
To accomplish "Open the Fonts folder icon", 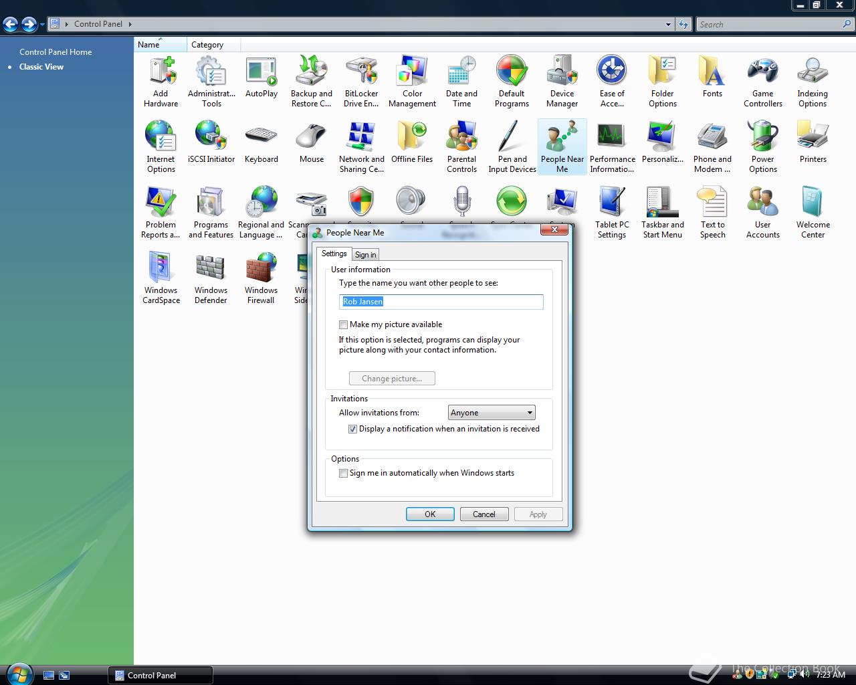I will click(712, 78).
